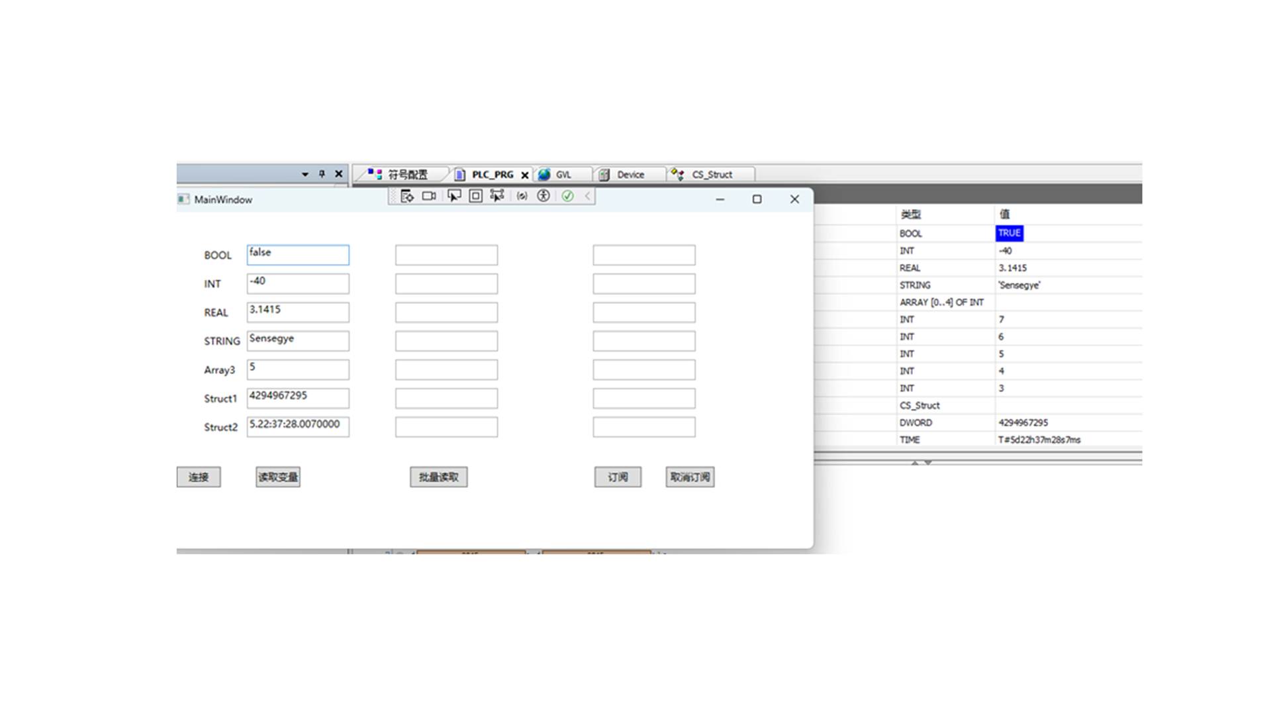Click the accessibility person icon
Image resolution: width=1271 pixels, height=715 pixels.
pyautogui.click(x=543, y=196)
